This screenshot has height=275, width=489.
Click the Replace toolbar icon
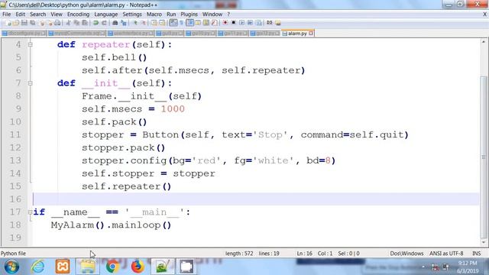(124, 23)
